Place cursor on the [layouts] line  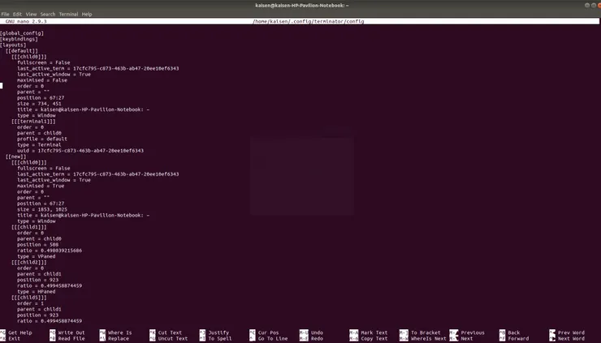[14, 45]
